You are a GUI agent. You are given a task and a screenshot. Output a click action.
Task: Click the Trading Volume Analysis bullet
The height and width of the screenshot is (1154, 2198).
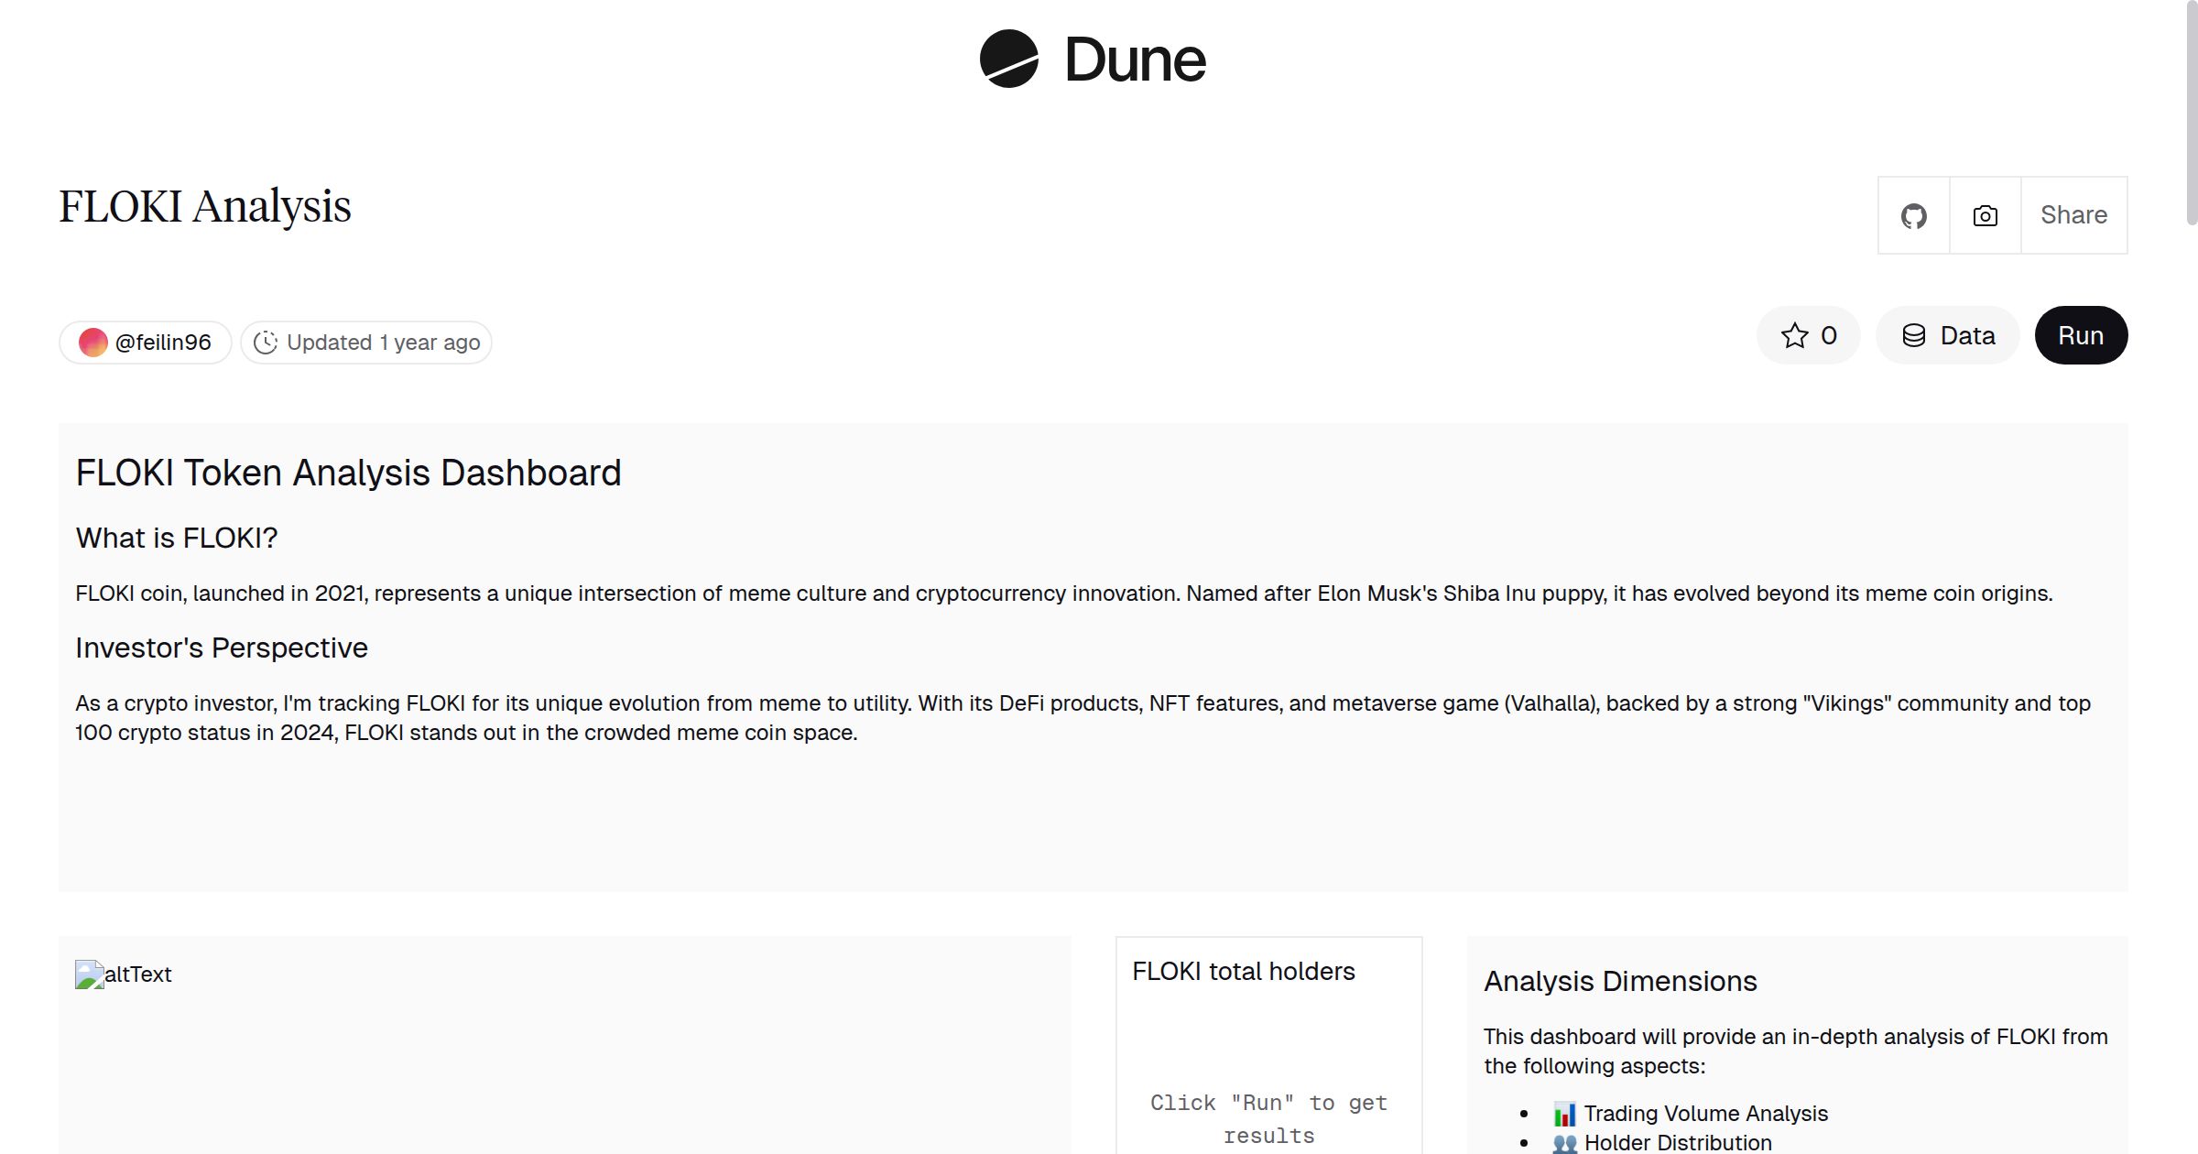point(1705,1114)
